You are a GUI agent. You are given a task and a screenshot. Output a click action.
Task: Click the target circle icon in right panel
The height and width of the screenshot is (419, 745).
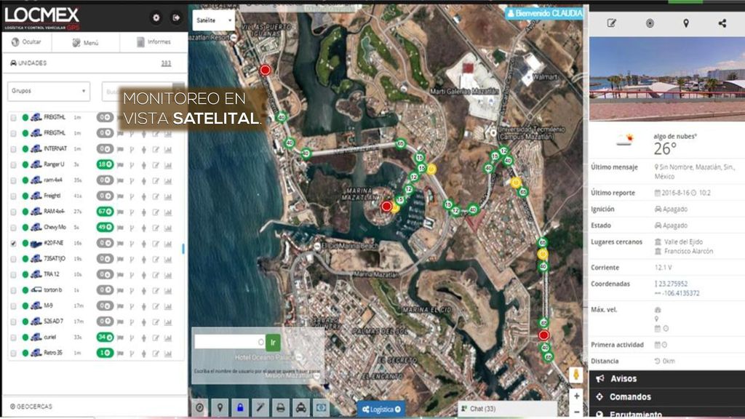click(650, 23)
